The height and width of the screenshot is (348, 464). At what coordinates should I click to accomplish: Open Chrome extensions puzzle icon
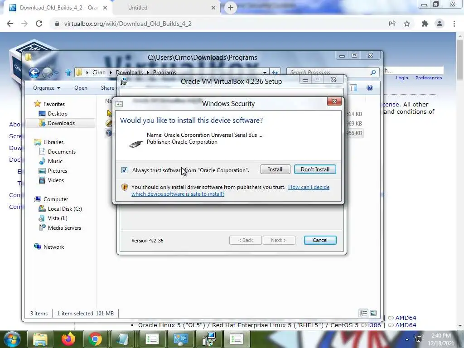tap(425, 24)
